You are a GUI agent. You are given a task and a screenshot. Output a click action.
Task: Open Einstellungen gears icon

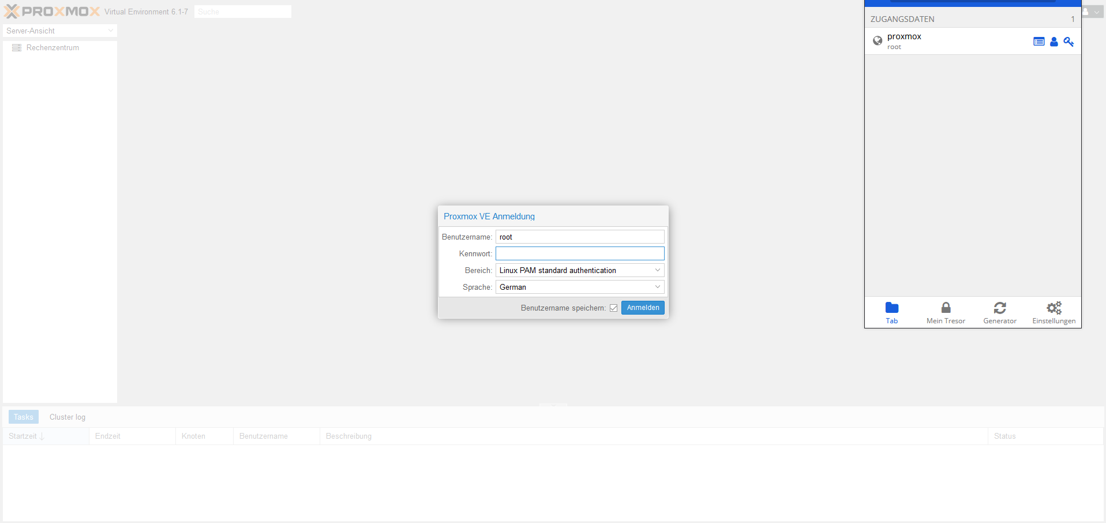pyautogui.click(x=1054, y=308)
